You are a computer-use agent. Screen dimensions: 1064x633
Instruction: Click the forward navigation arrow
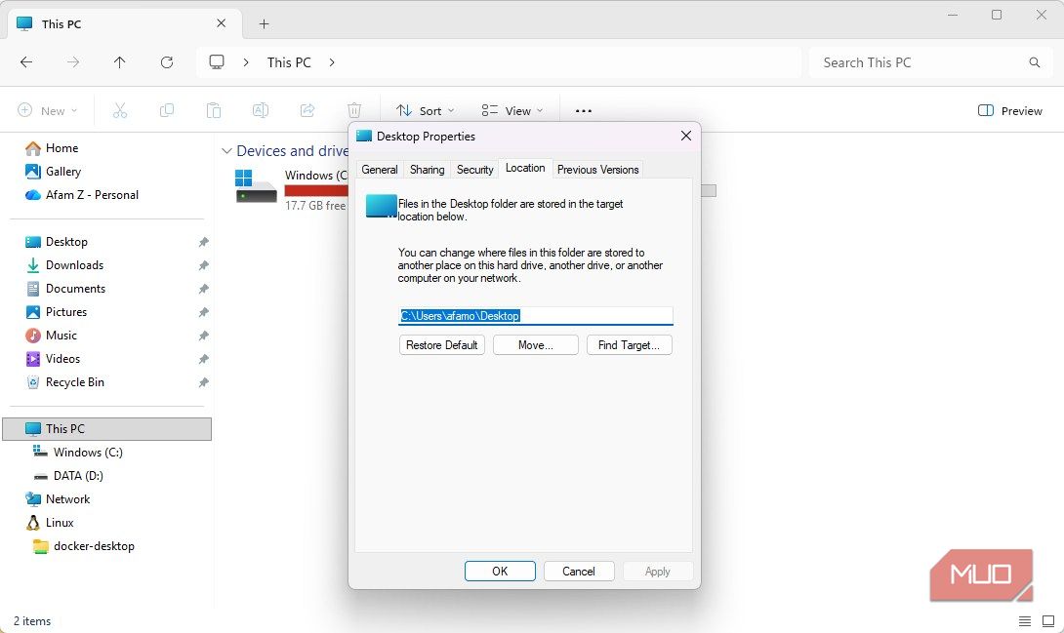click(x=72, y=62)
